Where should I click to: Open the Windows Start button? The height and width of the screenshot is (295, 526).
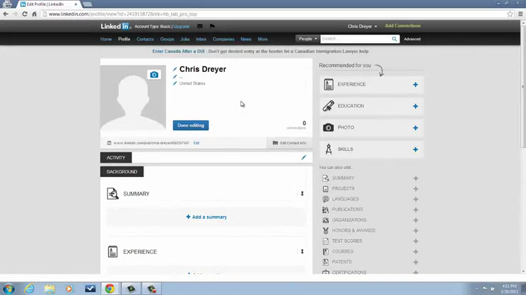[8, 289]
